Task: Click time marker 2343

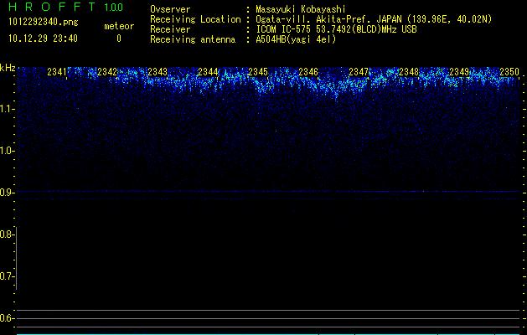Action: click(x=158, y=72)
